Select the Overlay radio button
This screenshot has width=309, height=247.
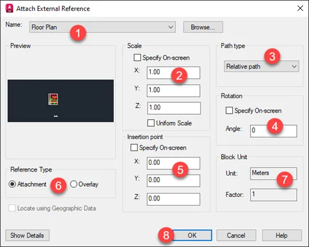tap(73, 184)
